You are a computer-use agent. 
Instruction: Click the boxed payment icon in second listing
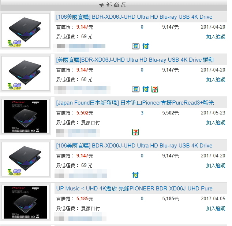pos(136,89)
